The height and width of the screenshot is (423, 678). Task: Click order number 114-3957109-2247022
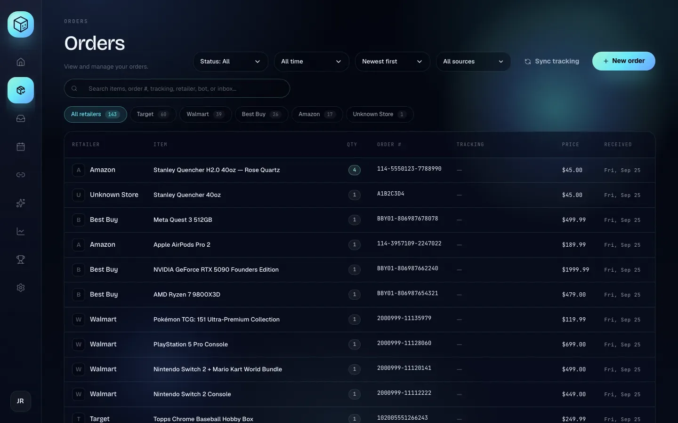(x=409, y=243)
